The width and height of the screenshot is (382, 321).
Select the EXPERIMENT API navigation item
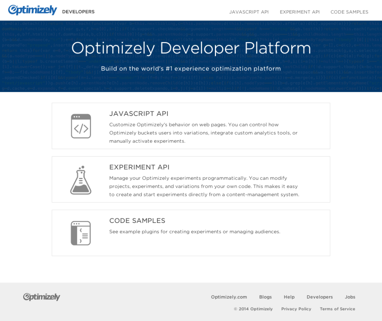(x=300, y=12)
